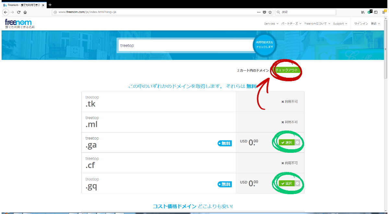Toggle the 選択 button for treetop.ga
This screenshot has width=389, height=214.
(287, 142)
